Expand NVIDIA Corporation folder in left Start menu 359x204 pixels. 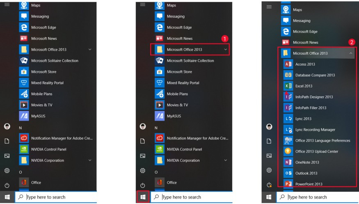pyautogui.click(x=56, y=160)
